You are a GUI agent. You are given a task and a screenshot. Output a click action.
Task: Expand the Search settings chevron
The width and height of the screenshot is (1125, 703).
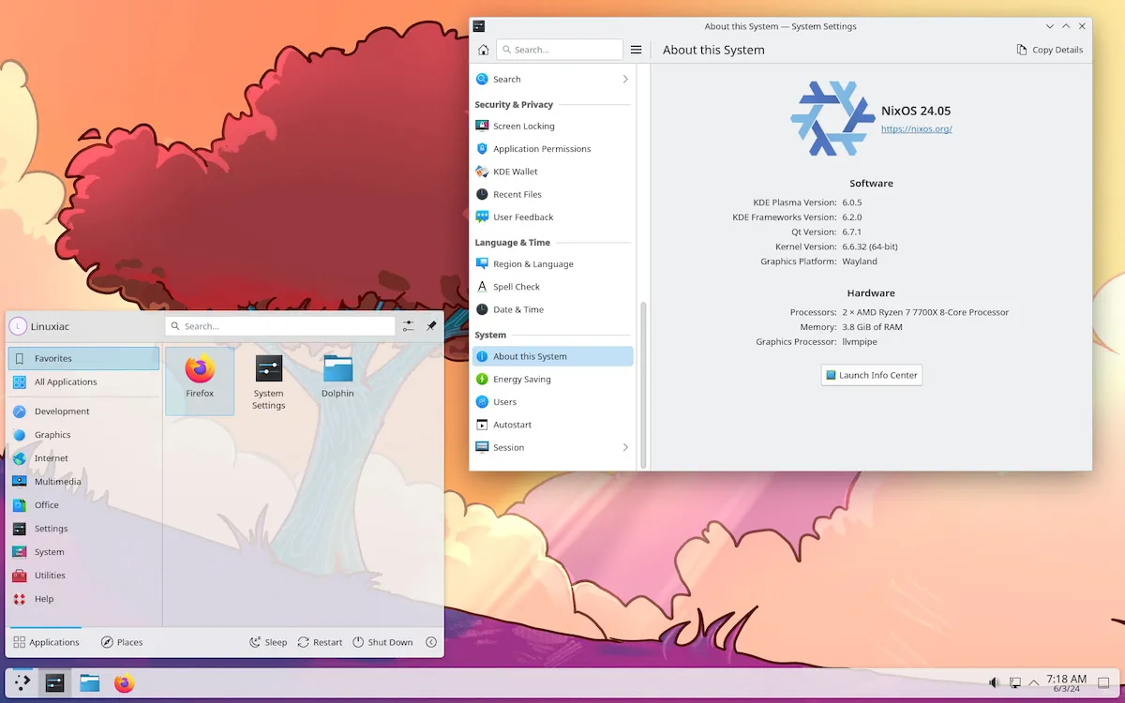(x=625, y=80)
